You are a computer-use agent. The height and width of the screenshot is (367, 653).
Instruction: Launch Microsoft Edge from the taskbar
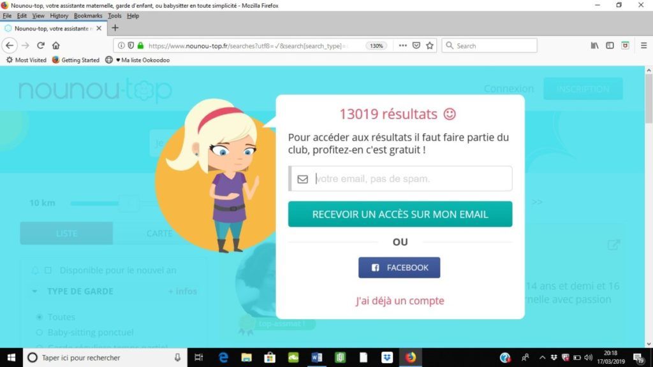pyautogui.click(x=223, y=357)
